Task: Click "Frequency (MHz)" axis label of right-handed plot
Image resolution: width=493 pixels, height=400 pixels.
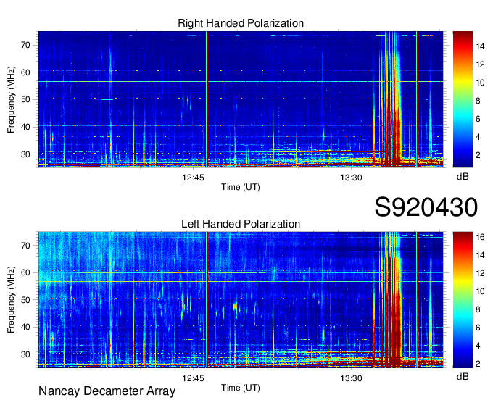Action: click(x=11, y=99)
